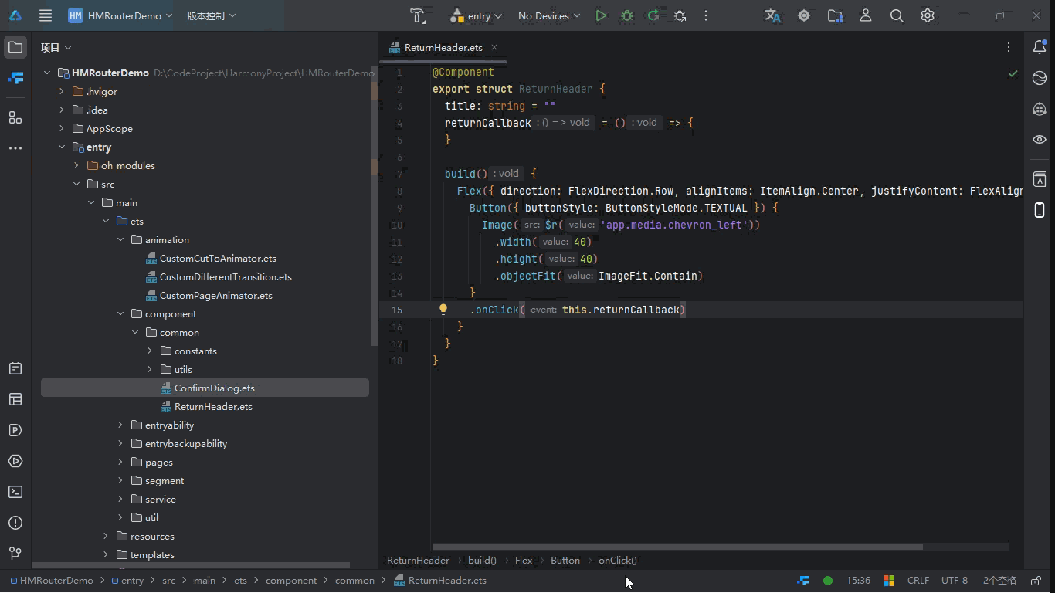Toggle the Project tool window folder icon
Screen dimensions: 1055x593
(x=15, y=47)
